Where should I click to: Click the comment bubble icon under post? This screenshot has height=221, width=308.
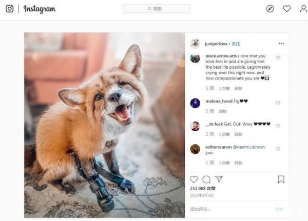pos(206,179)
